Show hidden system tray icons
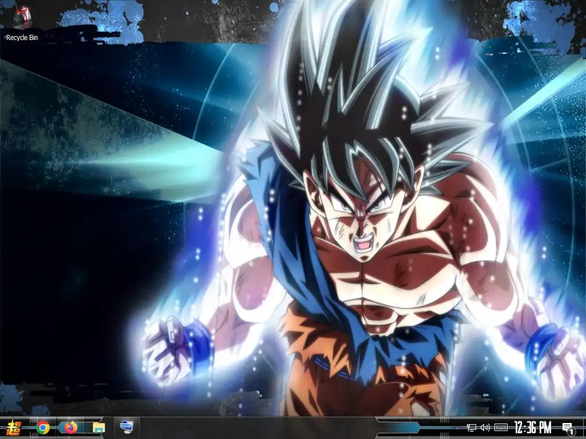The width and height of the screenshot is (586, 439). [457, 428]
